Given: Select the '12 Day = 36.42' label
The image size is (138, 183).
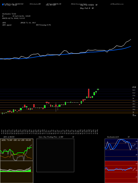Looking at the screenshot, I should point(10,5).
